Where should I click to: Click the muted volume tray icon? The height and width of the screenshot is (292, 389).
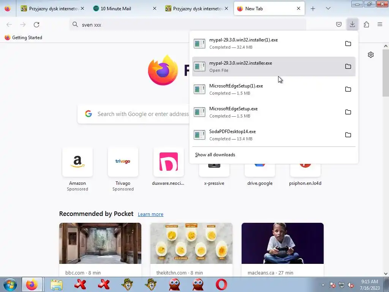[x=351, y=285]
